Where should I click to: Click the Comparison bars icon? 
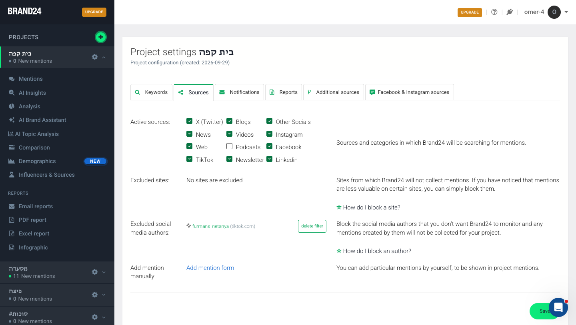pos(12,148)
